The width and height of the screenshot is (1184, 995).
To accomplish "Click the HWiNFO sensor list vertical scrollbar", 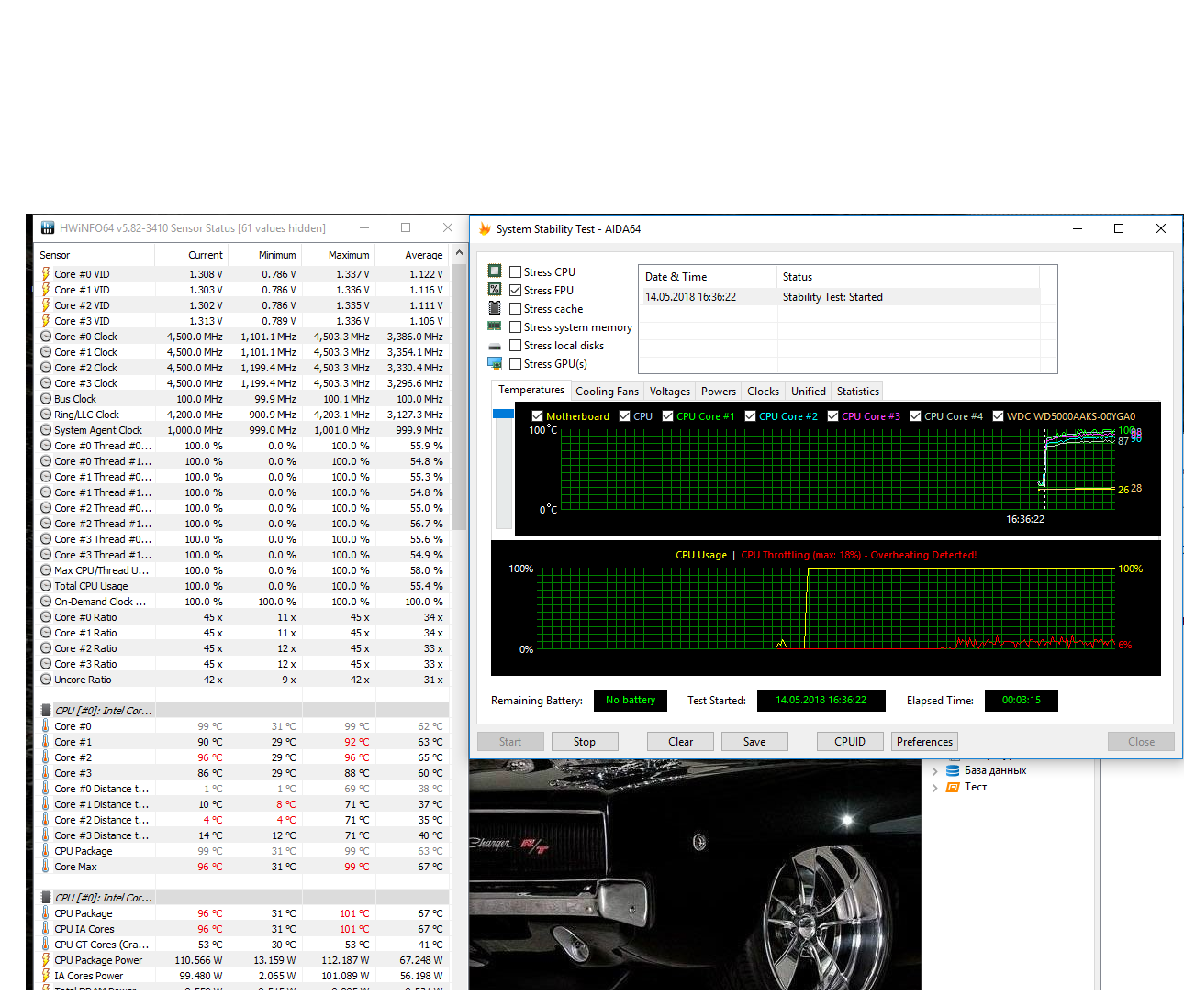I will [460, 394].
